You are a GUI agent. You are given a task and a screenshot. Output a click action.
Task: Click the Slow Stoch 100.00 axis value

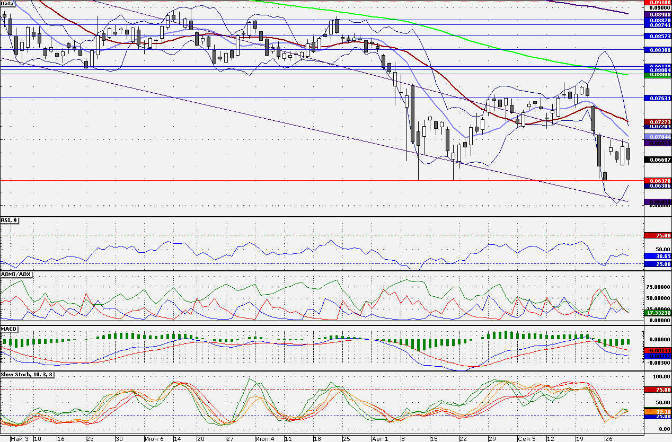coord(662,377)
